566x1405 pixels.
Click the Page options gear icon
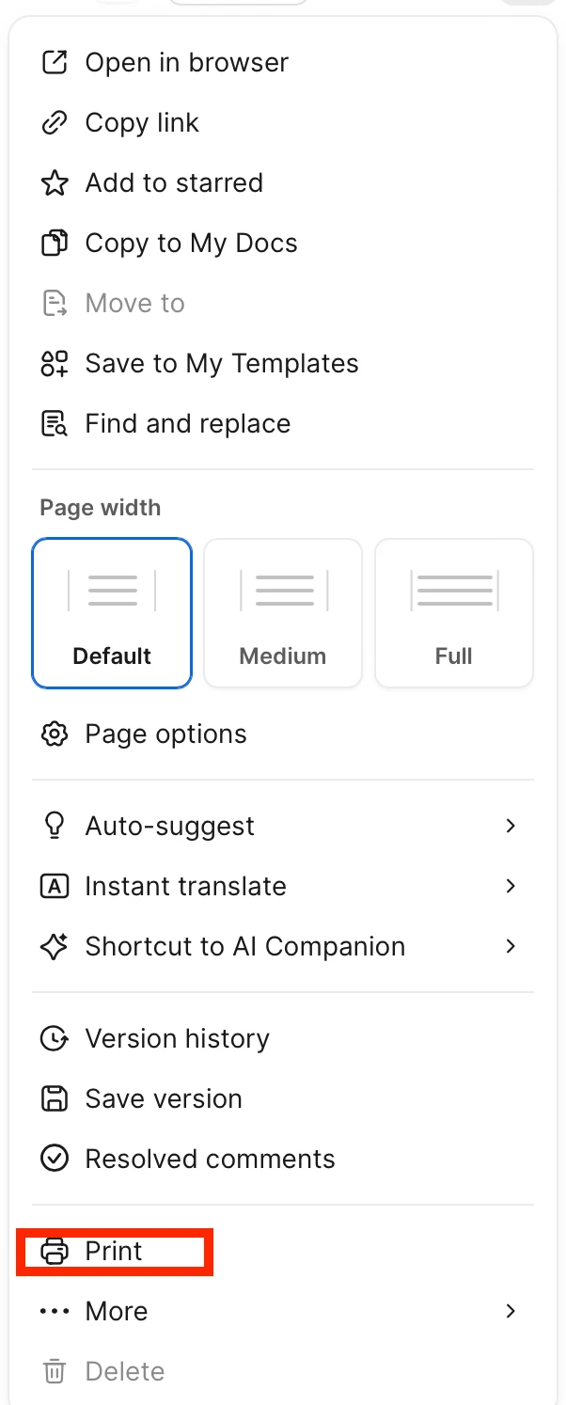55,734
